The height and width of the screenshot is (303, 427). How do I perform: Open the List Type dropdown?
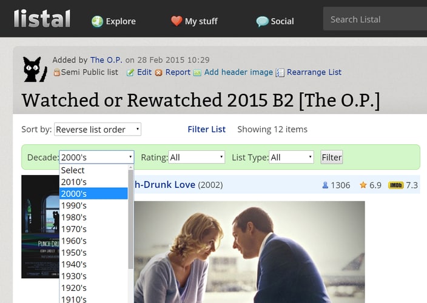291,157
